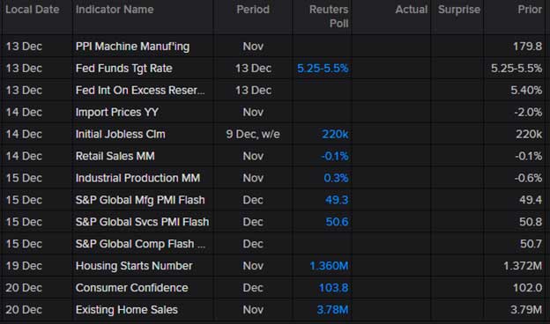Image resolution: width=550 pixels, height=324 pixels.
Task: Click the 1.360M Reuters Poll value
Action: [x=329, y=266]
